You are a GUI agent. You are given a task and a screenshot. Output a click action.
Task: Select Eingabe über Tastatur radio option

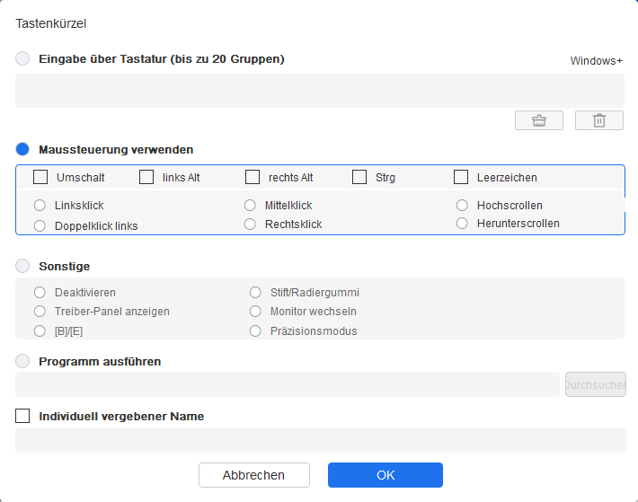coord(22,58)
